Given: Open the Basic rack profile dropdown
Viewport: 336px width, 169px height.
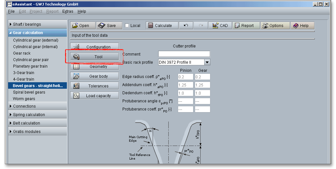Looking at the screenshot, I should (x=207, y=62).
